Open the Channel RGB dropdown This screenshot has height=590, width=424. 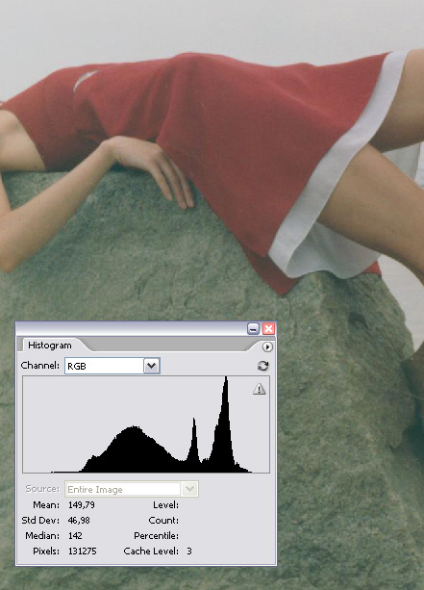click(112, 366)
